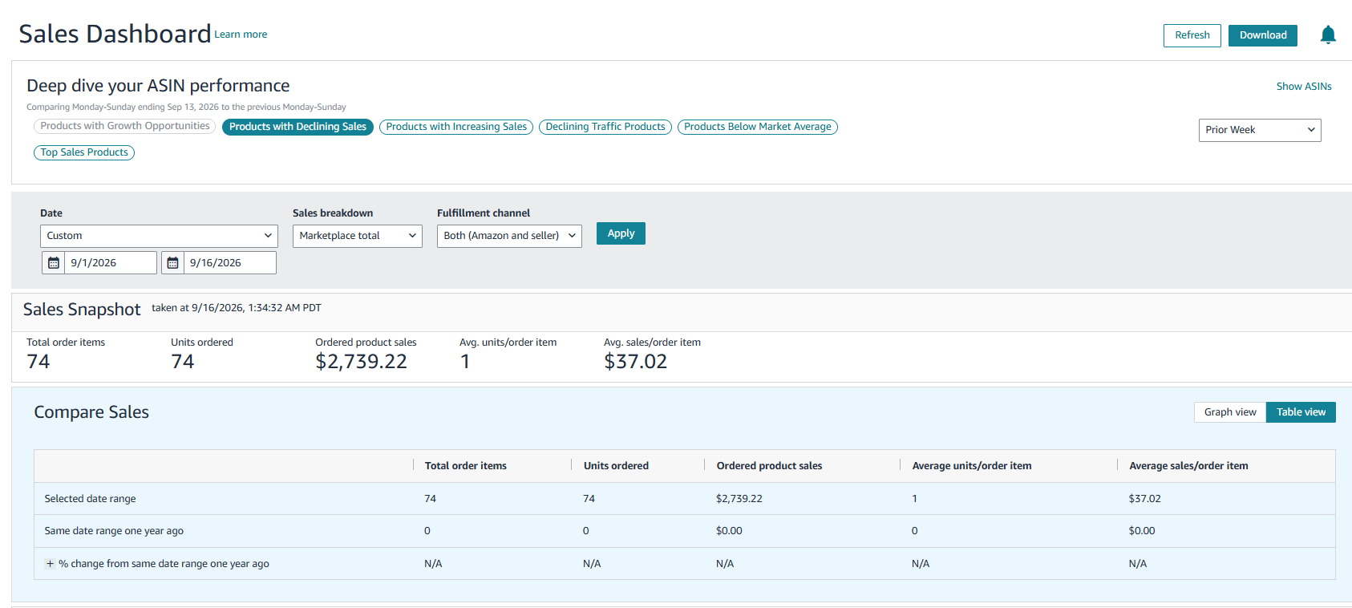Screen dimensions: 1352x608
Task: Open the notifications bell icon
Action: (1328, 34)
